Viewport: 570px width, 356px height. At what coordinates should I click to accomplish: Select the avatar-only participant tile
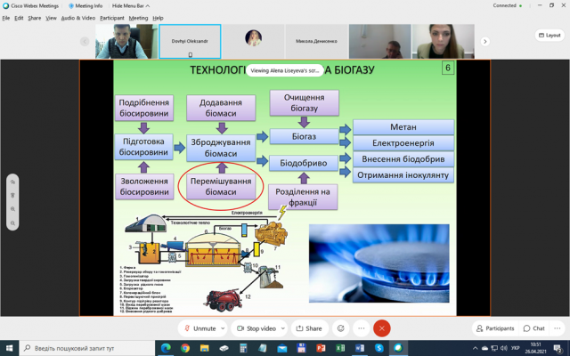point(253,41)
